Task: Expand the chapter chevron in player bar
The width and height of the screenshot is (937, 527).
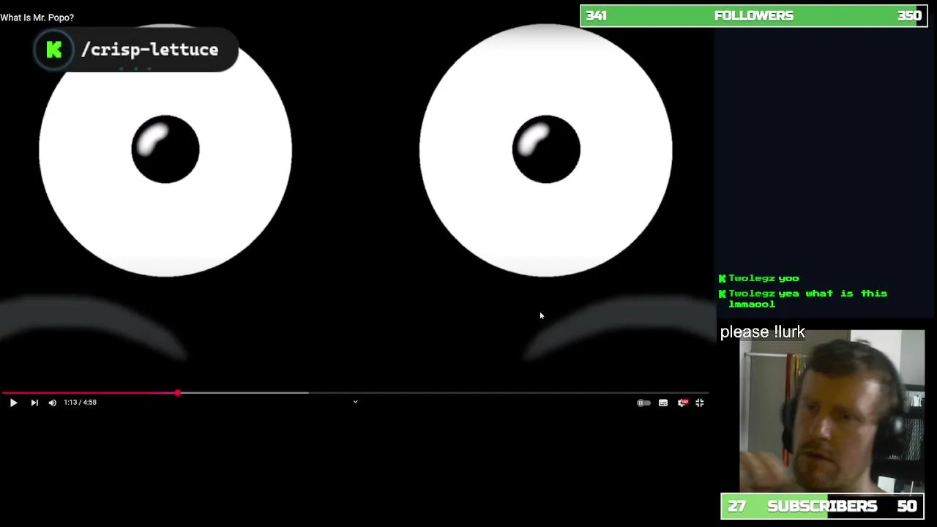Action: 355,402
